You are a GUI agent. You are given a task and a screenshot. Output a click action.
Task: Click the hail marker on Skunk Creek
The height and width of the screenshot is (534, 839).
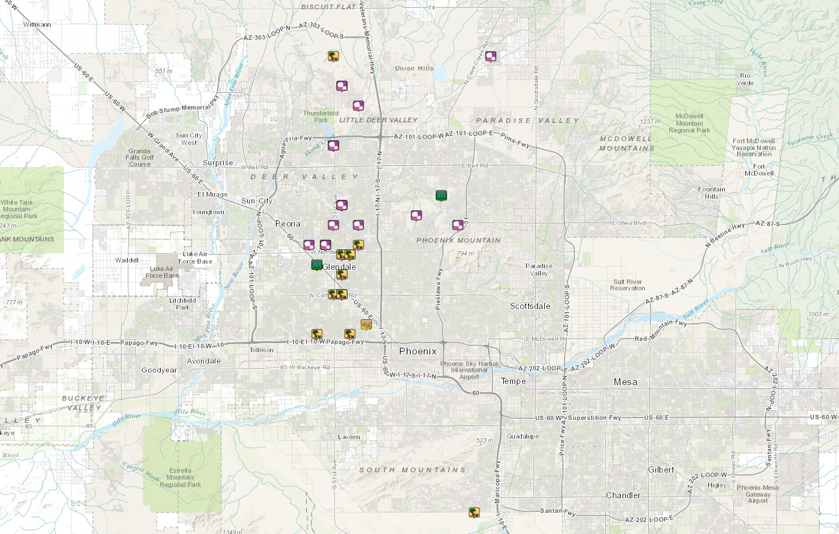point(333,145)
